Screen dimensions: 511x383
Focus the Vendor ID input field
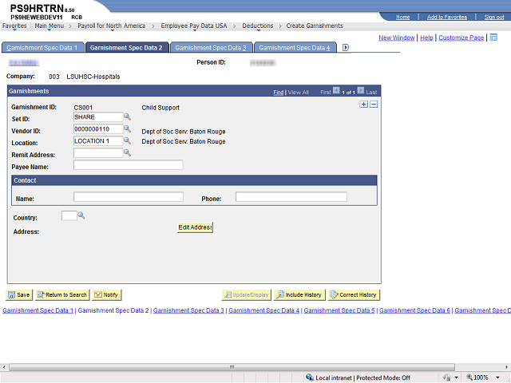tap(98, 129)
